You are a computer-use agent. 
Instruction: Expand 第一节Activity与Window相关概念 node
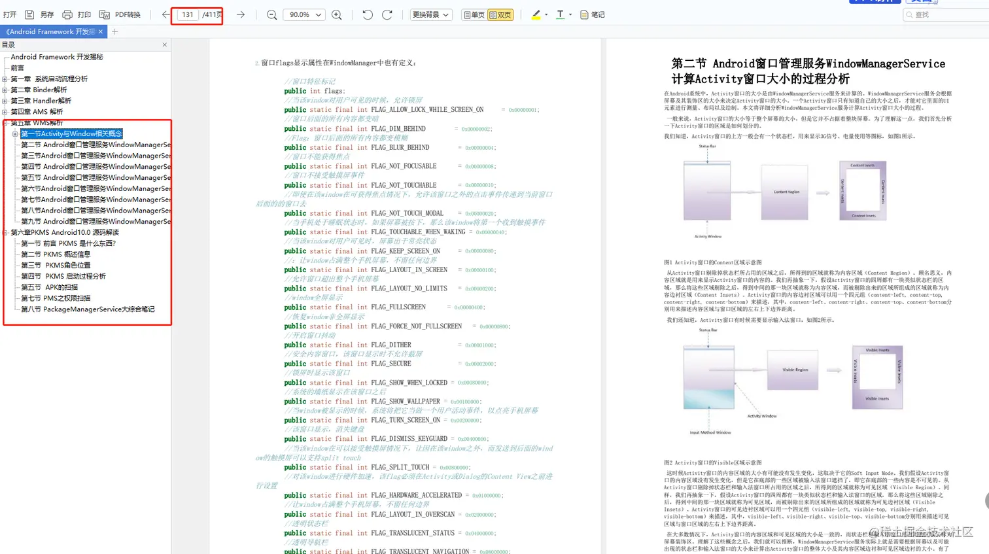[15, 134]
